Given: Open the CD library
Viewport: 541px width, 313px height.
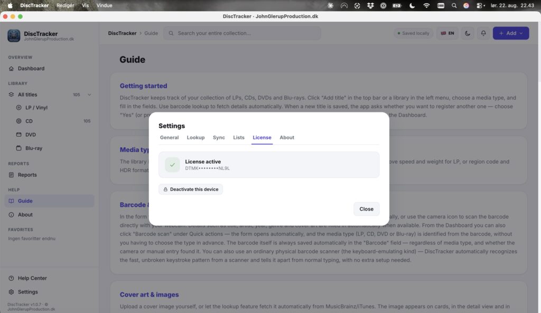Looking at the screenshot, I should (53, 121).
